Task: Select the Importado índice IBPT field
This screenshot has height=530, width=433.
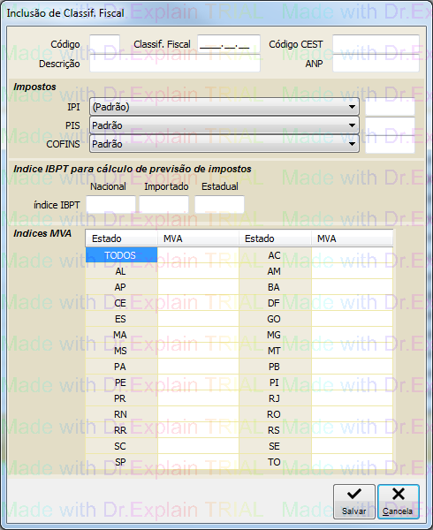Action: coord(164,205)
